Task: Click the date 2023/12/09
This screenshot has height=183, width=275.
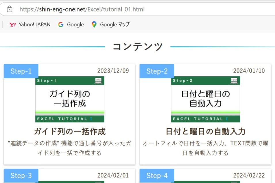Action: [113, 71]
